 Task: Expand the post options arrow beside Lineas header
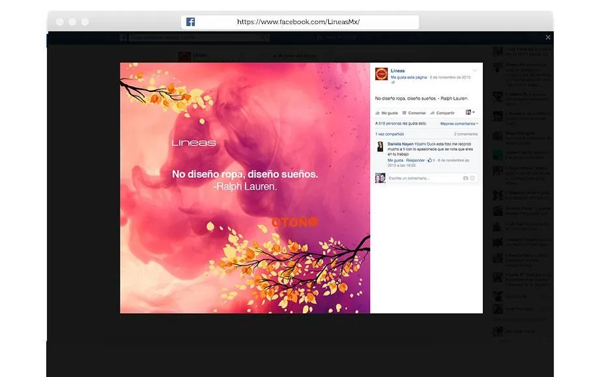point(474,70)
